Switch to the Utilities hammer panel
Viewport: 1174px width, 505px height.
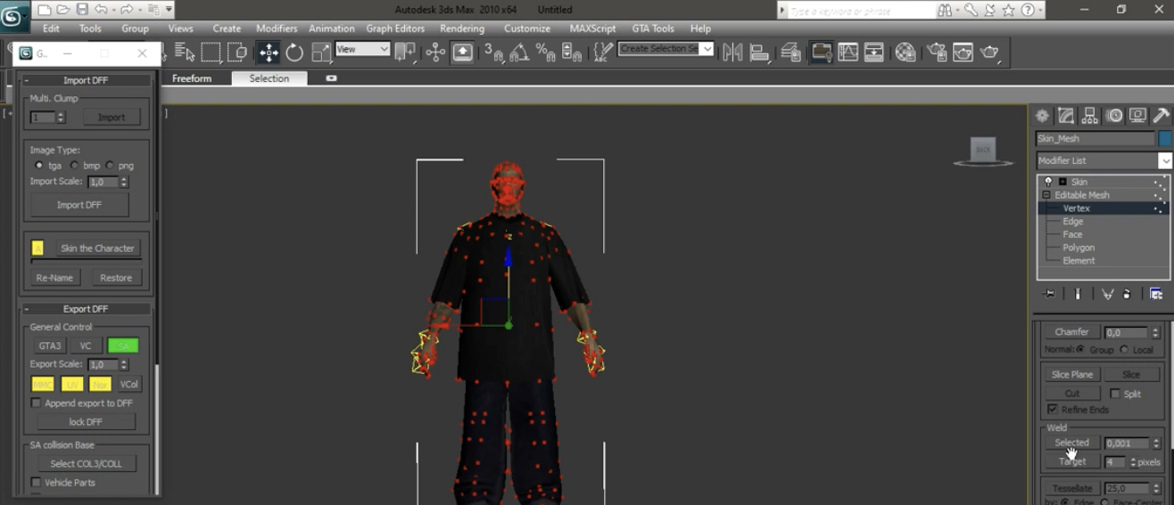pos(1160,116)
